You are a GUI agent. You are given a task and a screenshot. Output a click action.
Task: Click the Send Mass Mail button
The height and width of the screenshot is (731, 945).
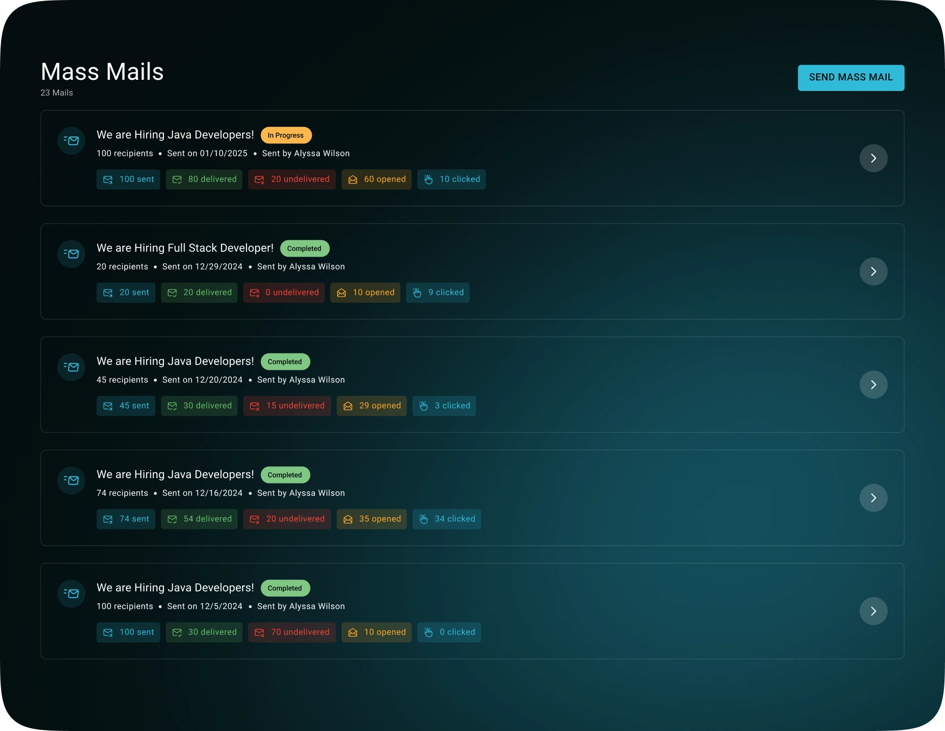point(851,78)
